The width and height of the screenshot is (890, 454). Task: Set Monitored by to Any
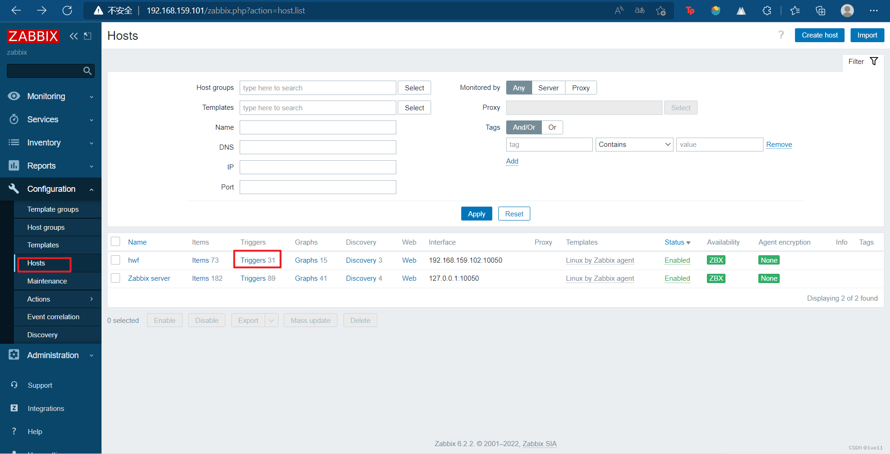519,88
